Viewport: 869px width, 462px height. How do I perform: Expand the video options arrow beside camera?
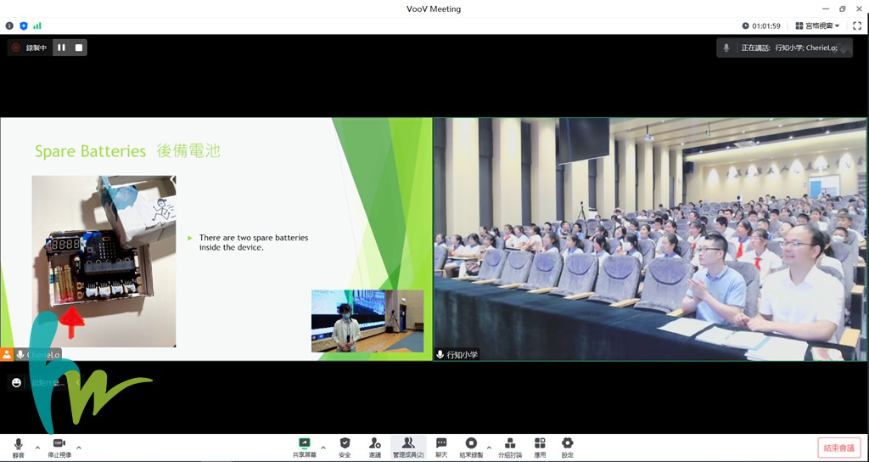(79, 448)
